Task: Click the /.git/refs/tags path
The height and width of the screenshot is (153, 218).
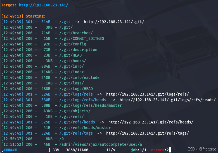Action: coord(76,133)
